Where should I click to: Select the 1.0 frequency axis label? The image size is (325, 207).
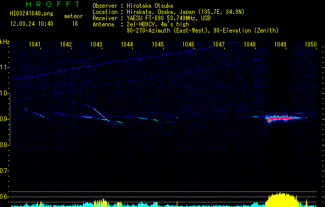click(4, 93)
